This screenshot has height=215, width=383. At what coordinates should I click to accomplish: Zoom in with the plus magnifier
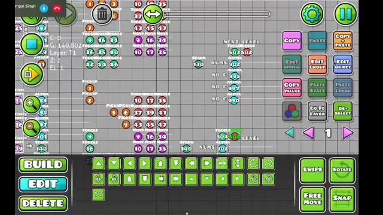pos(32,105)
